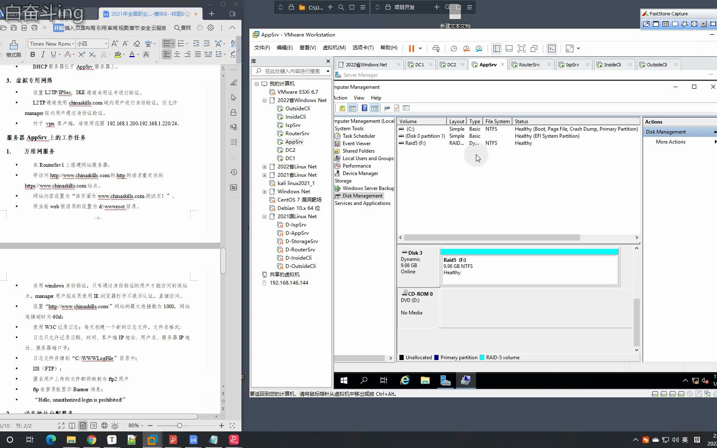Click Send Ctrl+Alt+Del icon in VMware toolbar
Viewport: 717px width, 448px height.
coord(436,49)
